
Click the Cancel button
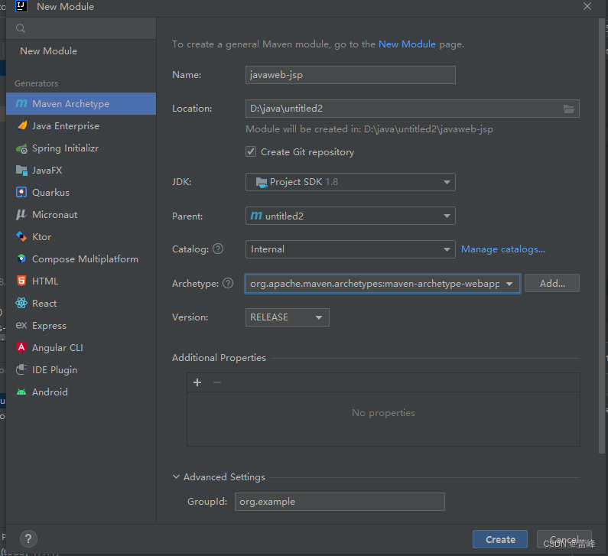[x=564, y=539]
